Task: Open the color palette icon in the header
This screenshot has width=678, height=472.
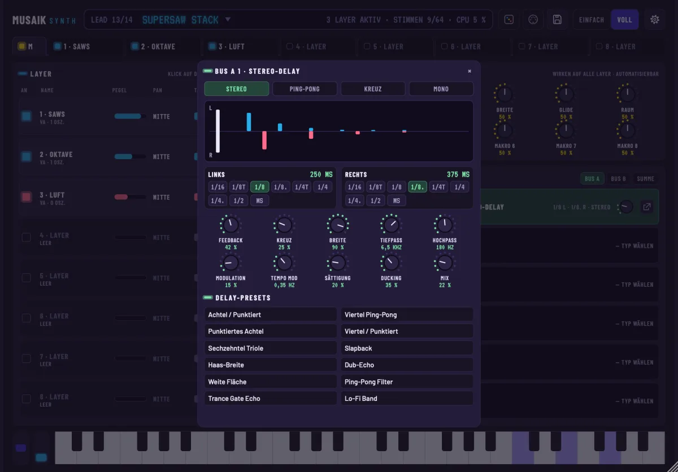Action: [x=533, y=20]
